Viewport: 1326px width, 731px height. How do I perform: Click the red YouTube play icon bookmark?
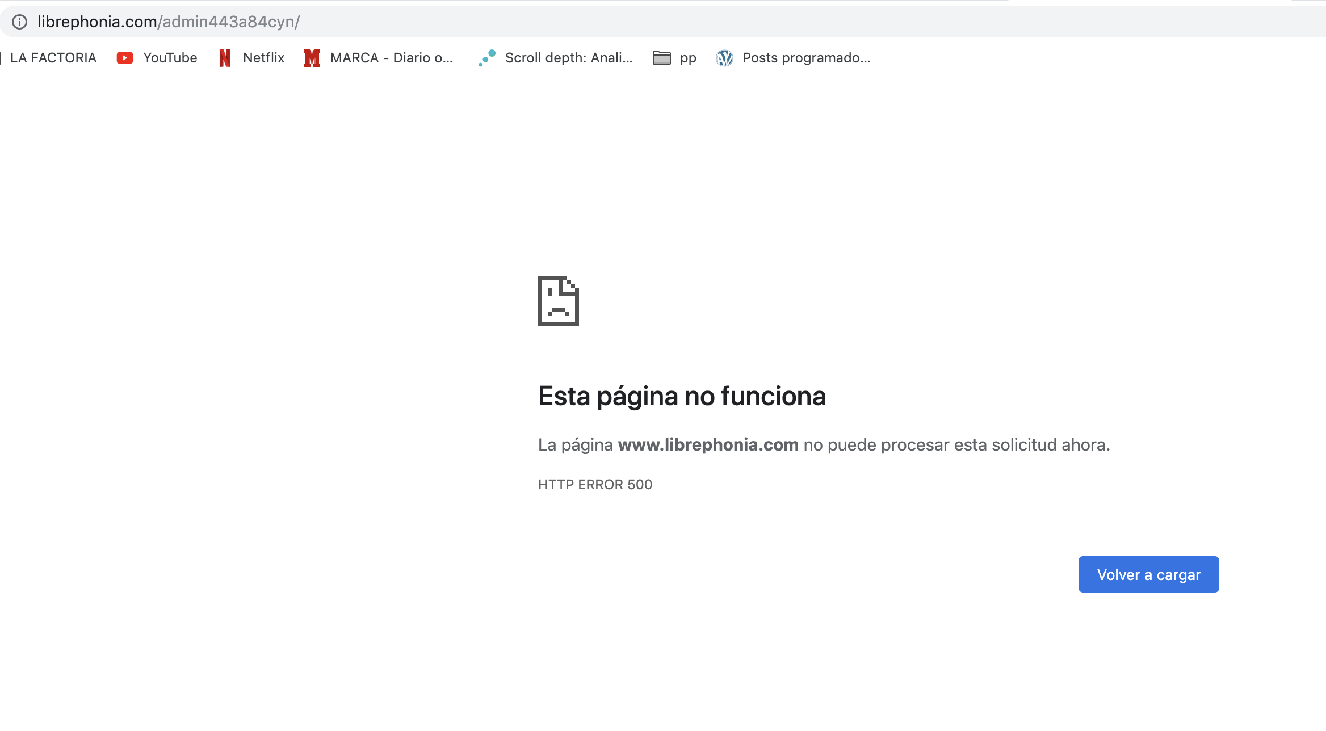click(125, 58)
